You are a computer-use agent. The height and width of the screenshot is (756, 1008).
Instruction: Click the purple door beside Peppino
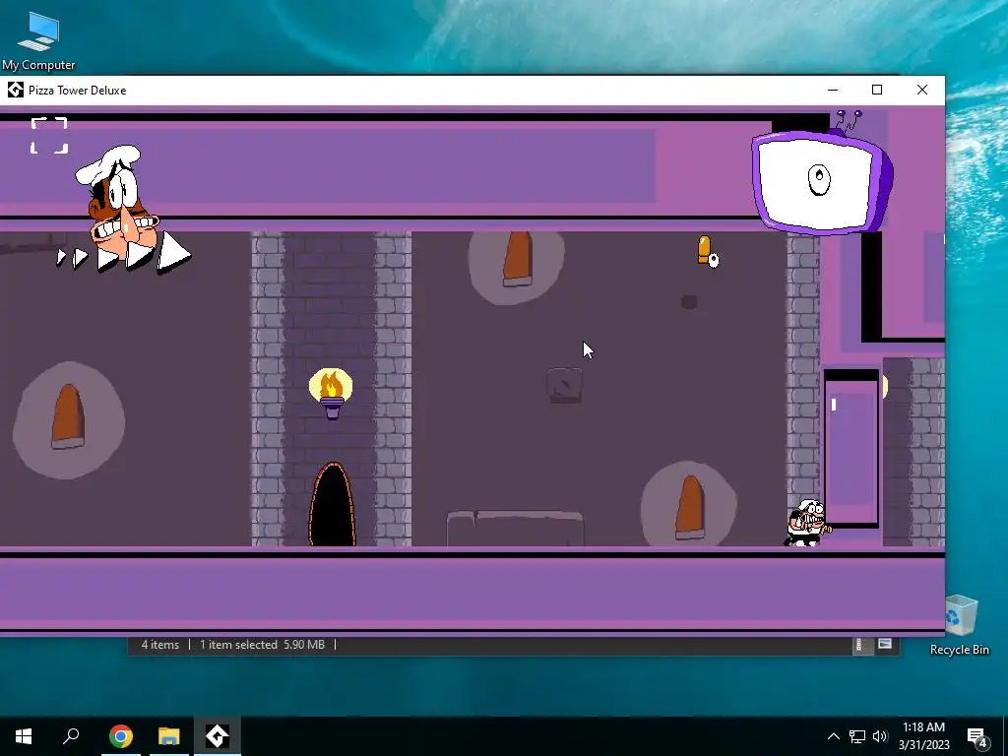(851, 448)
